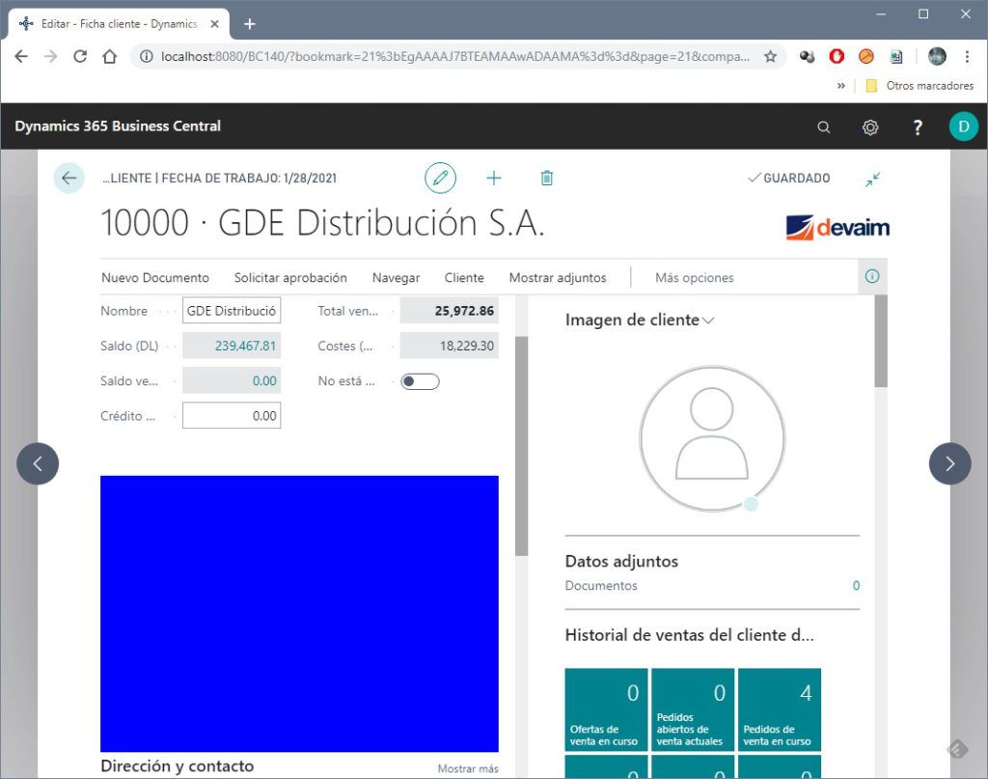Close the Ficha cliente browser tab
Viewport: 988px width, 779px height.
214,24
